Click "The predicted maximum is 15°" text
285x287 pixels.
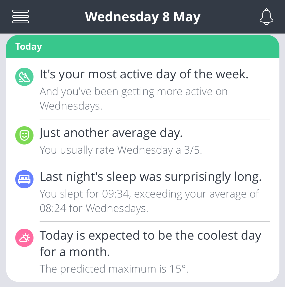coord(114,269)
